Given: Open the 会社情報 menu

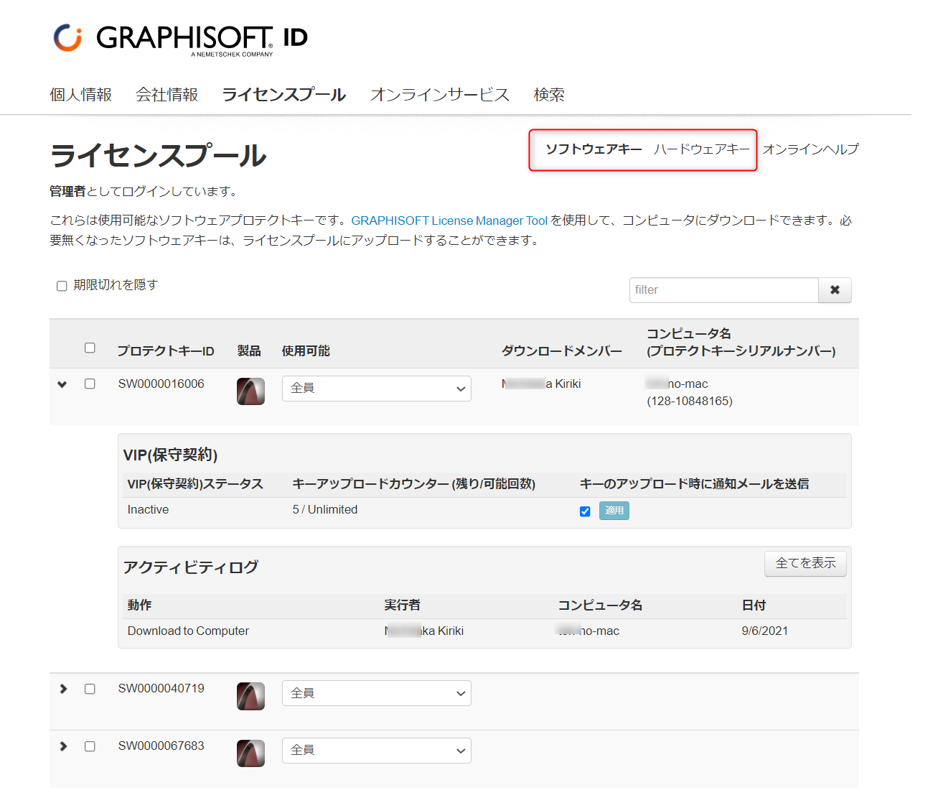Looking at the screenshot, I should (x=167, y=95).
